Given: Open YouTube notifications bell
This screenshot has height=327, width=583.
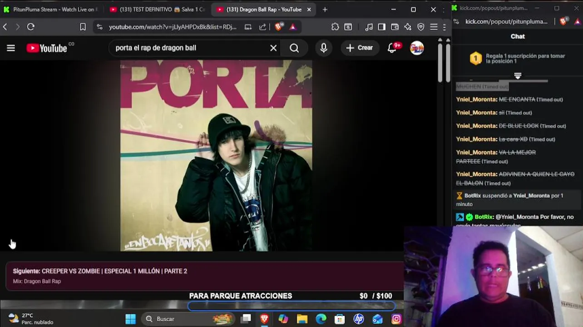Looking at the screenshot, I should (x=392, y=48).
